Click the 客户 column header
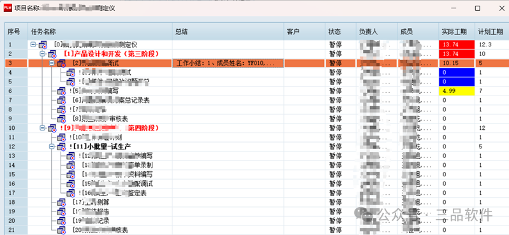Viewport: 509px width, 235px height. pos(304,31)
